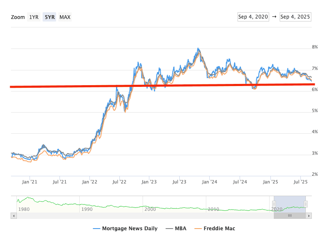
Task: Click the navigator right range handle
Action: [306, 204]
